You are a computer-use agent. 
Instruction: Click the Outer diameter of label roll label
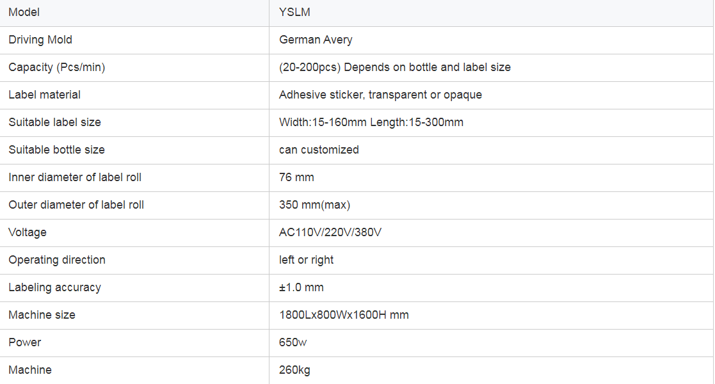tap(76, 205)
